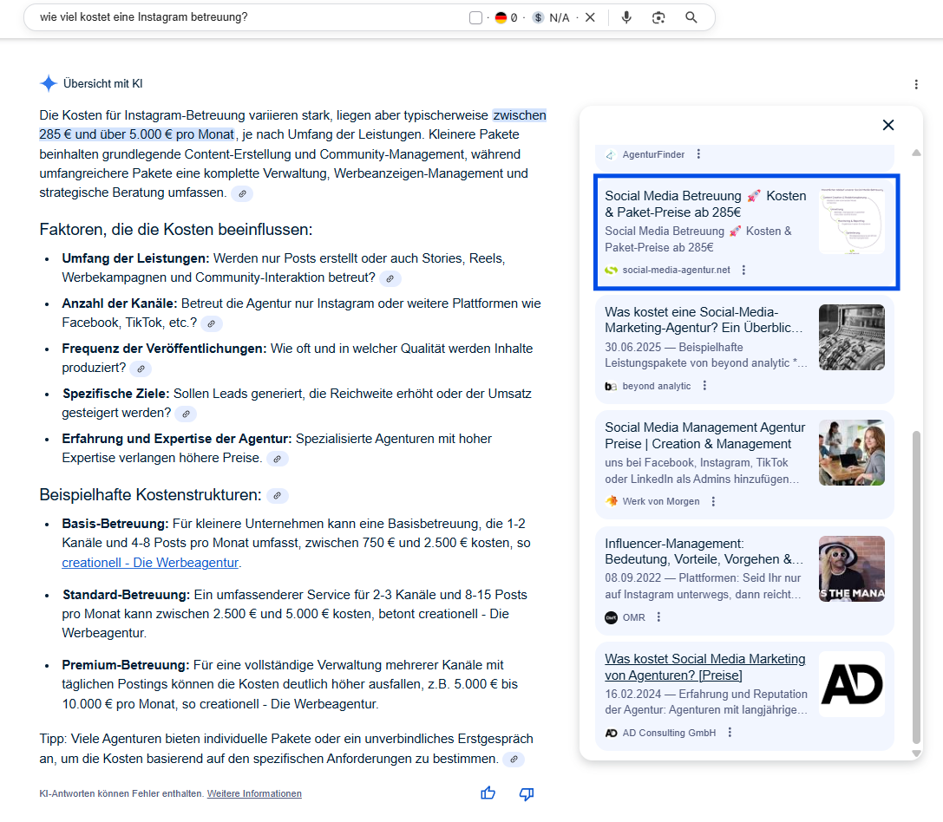Screen dimensions: 943x822
Task: Open Google Lens image search icon
Action: tap(658, 17)
